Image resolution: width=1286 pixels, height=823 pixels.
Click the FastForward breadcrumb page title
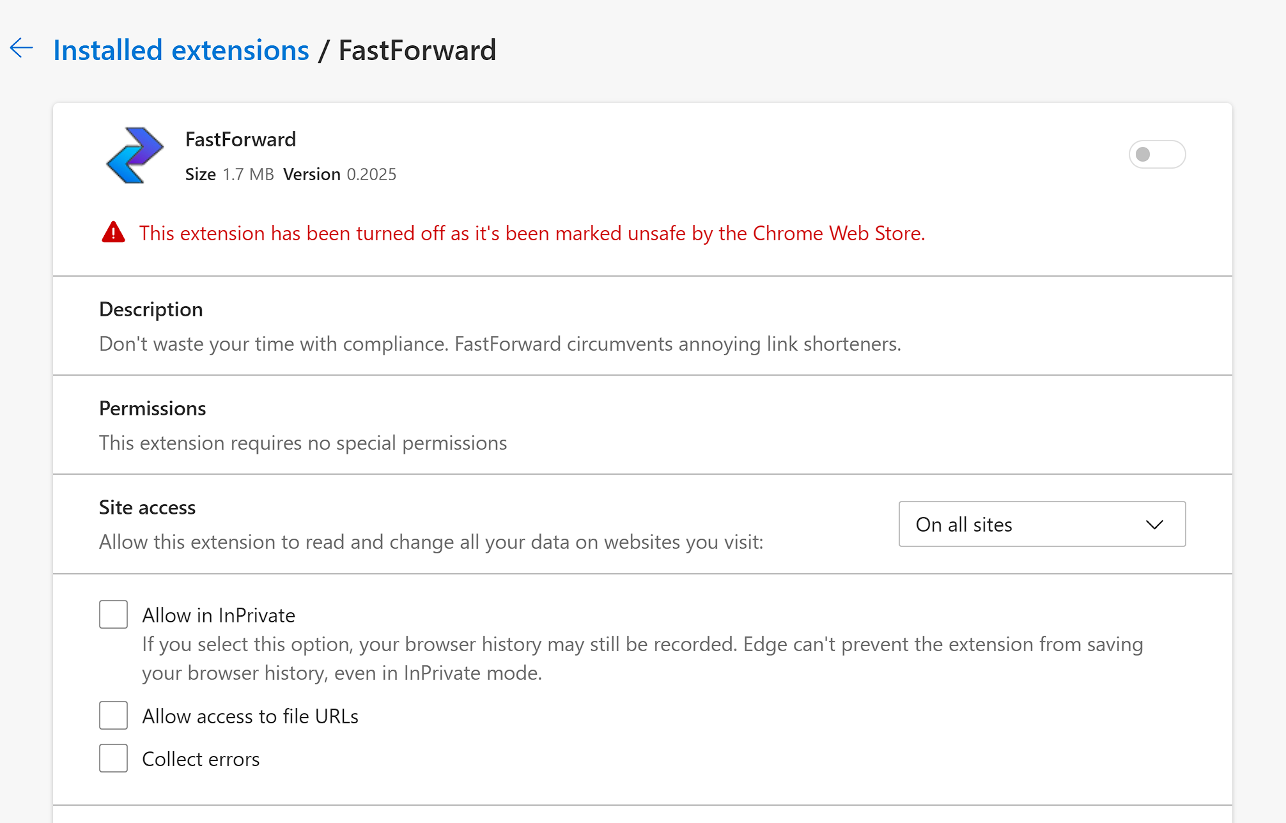tap(417, 50)
